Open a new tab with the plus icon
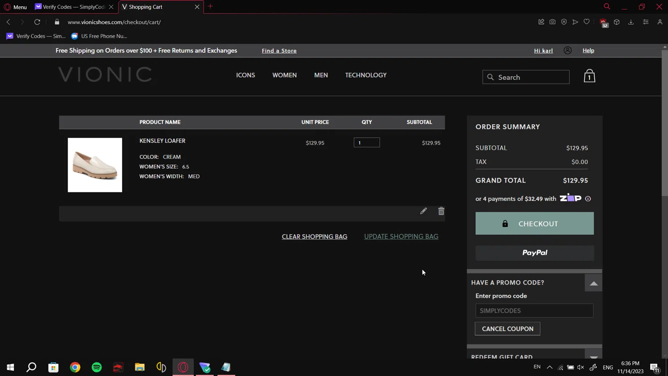Image resolution: width=668 pixels, height=376 pixels. (210, 6)
